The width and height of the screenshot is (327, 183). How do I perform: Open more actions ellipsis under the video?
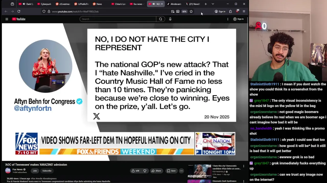click(x=181, y=171)
